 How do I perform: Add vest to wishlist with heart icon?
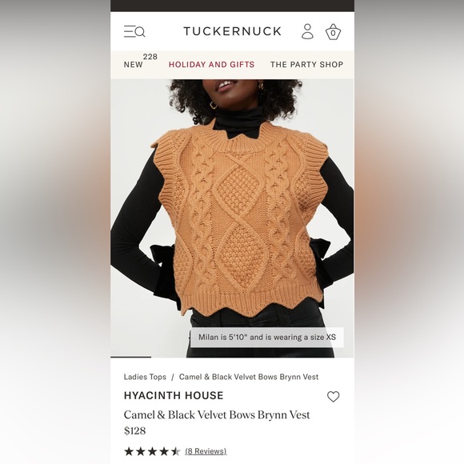click(x=334, y=397)
